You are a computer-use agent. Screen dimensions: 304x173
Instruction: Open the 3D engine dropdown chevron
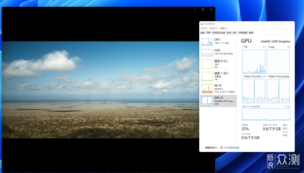[x=243, y=47]
